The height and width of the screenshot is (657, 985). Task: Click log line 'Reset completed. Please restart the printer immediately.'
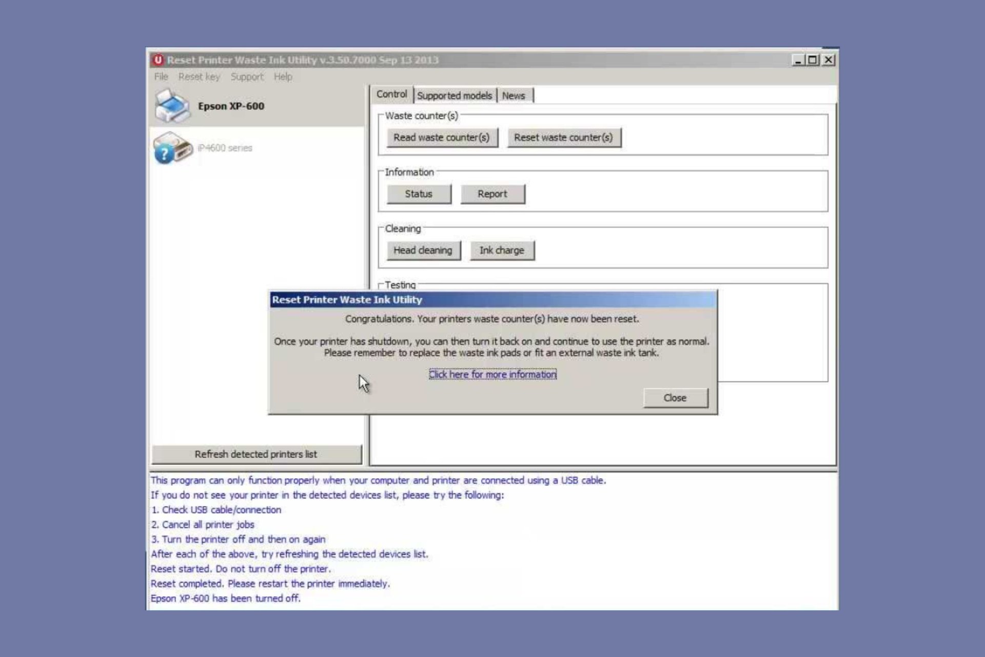[x=270, y=584]
